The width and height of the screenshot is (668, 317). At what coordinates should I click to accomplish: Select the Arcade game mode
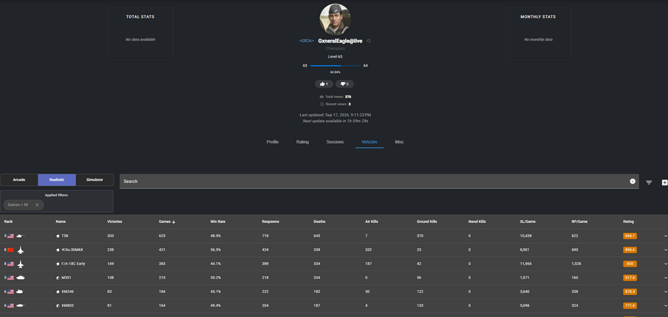pos(19,180)
